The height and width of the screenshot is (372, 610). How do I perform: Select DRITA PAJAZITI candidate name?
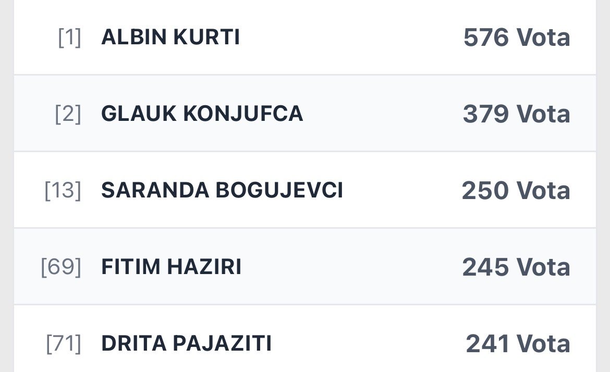186,344
